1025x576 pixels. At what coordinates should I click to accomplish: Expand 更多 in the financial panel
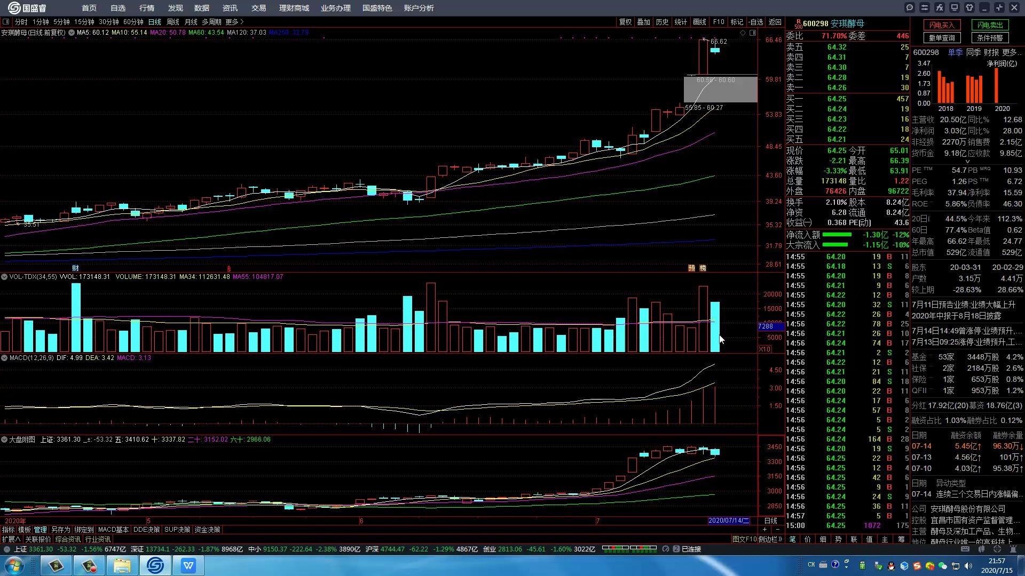(1012, 52)
